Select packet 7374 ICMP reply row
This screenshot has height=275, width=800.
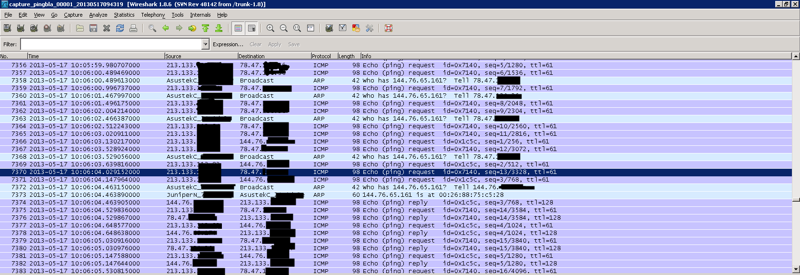pos(396,203)
